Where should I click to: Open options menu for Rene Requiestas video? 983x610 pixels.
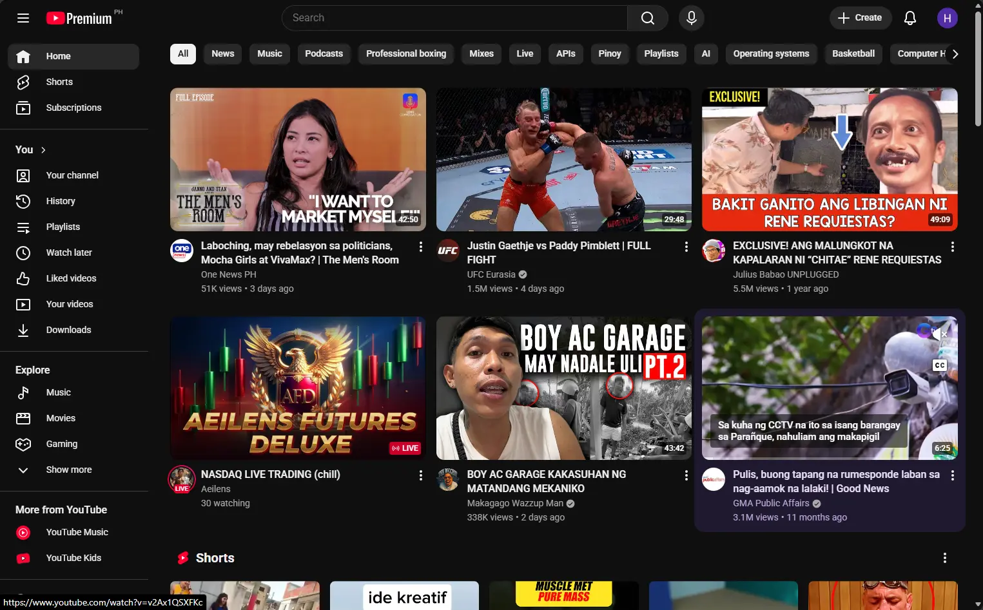953,247
